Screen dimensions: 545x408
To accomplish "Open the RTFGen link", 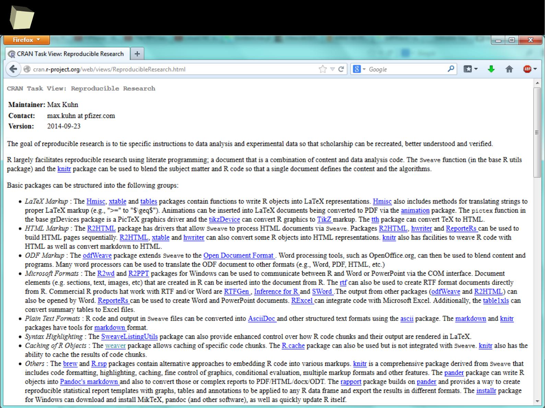I will (237, 291).
